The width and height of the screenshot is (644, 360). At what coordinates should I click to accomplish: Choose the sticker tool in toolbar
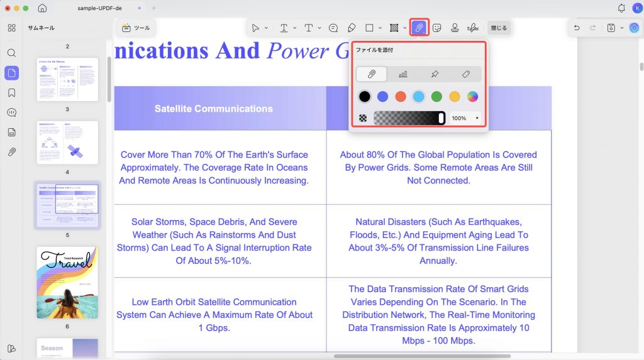[437, 28]
